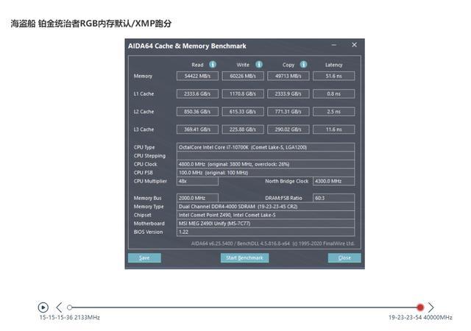Click the Copy column header
471x331 pixels.
tap(288, 65)
